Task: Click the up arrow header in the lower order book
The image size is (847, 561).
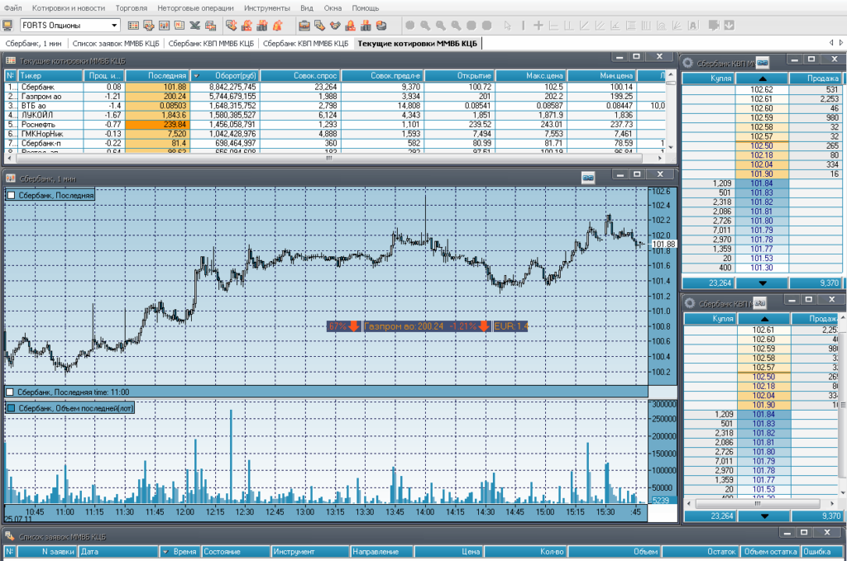Action: [x=763, y=319]
